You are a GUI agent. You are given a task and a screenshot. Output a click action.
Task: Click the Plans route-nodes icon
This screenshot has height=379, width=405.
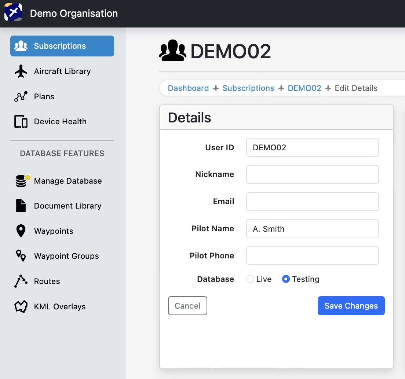(x=21, y=96)
